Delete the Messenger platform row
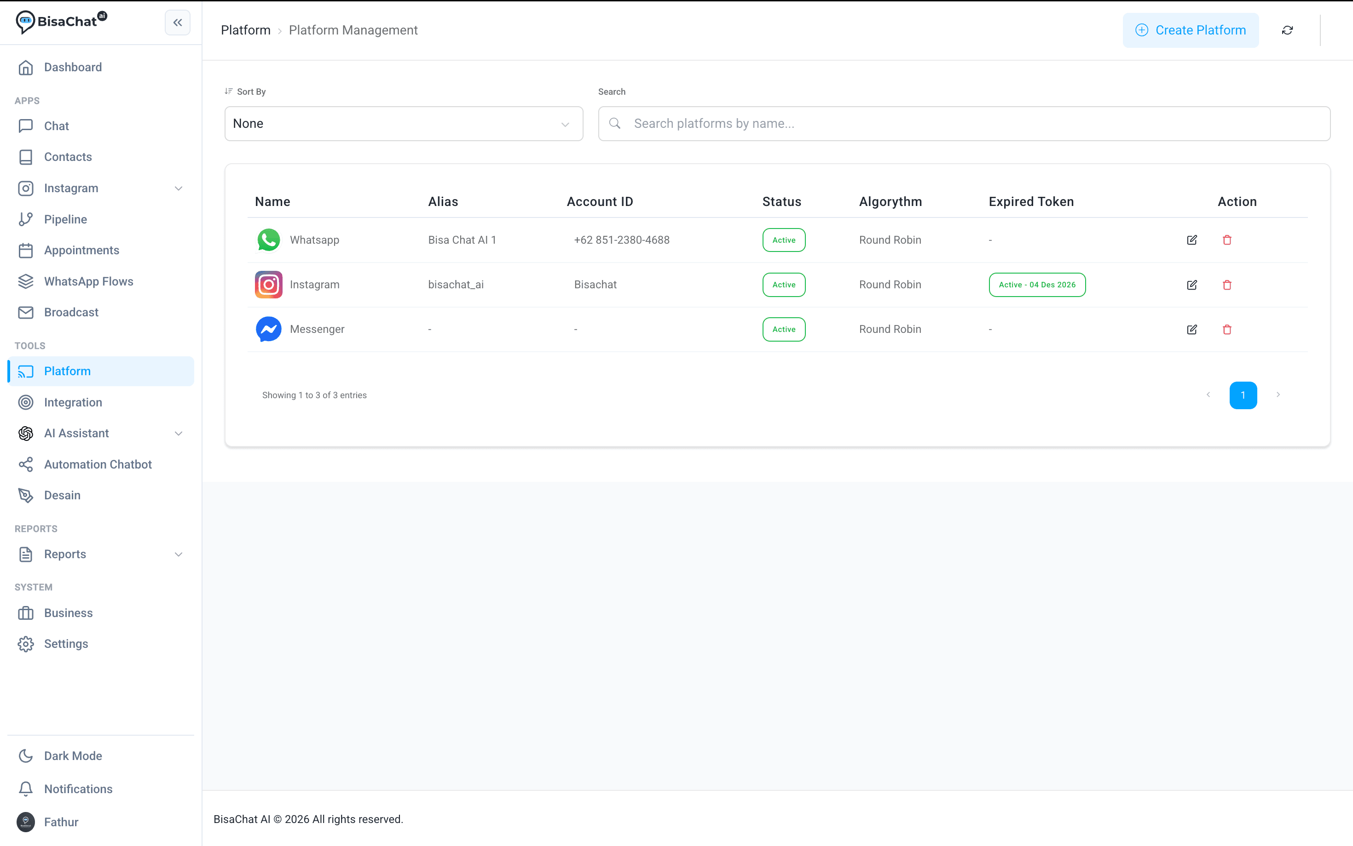The image size is (1353, 846). [1227, 330]
